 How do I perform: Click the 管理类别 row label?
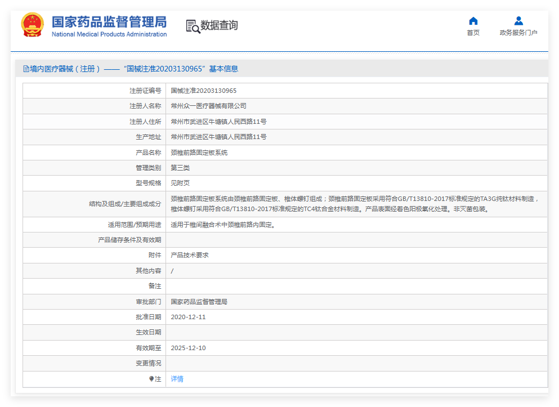click(148, 168)
